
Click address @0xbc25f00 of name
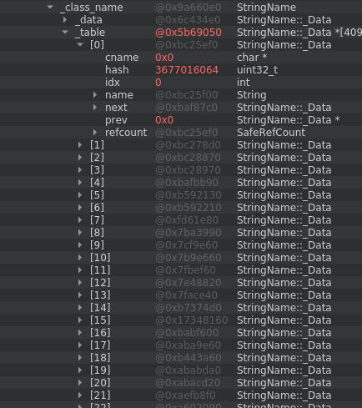tap(187, 95)
